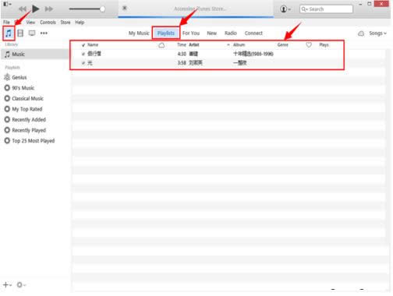
Task: Open the 90's Music playlist
Action: pos(23,88)
